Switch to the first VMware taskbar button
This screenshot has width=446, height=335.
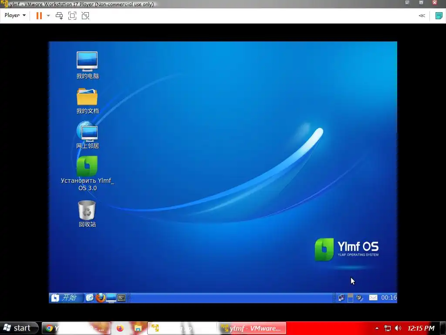tap(182, 328)
